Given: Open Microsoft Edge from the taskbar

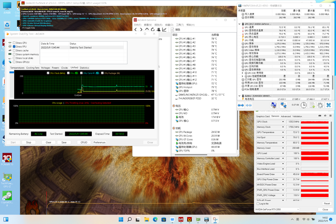Looking at the screenshot, I should pos(155,219).
